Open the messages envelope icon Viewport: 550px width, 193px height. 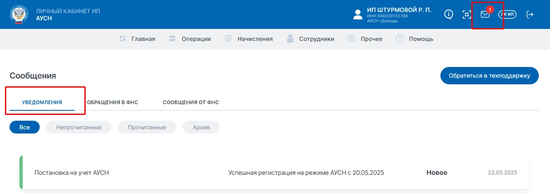click(x=485, y=14)
